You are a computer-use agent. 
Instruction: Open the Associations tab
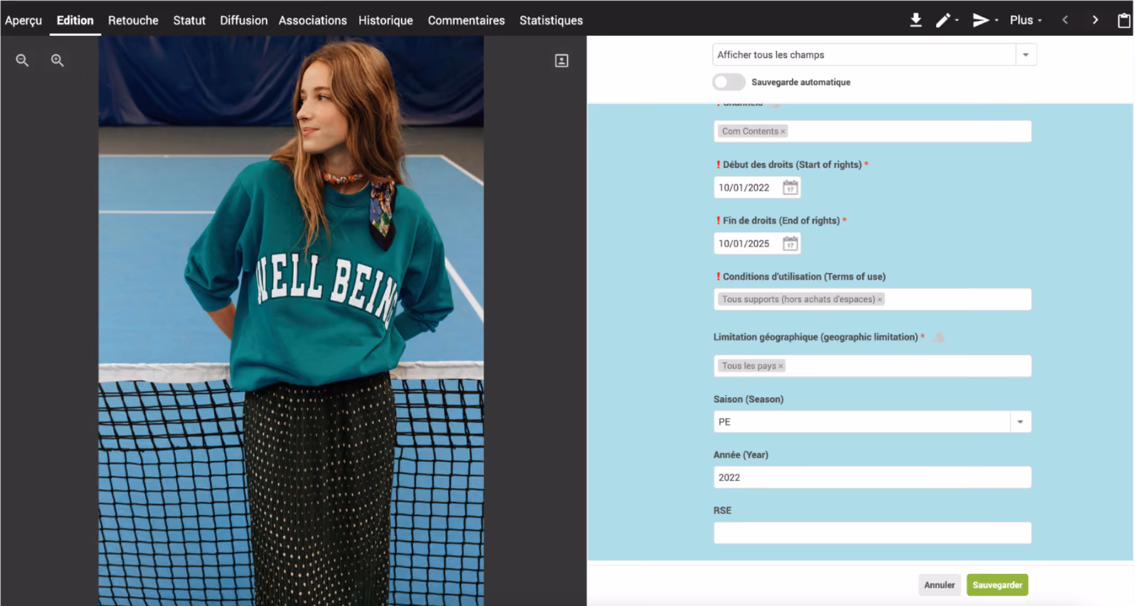(x=313, y=20)
